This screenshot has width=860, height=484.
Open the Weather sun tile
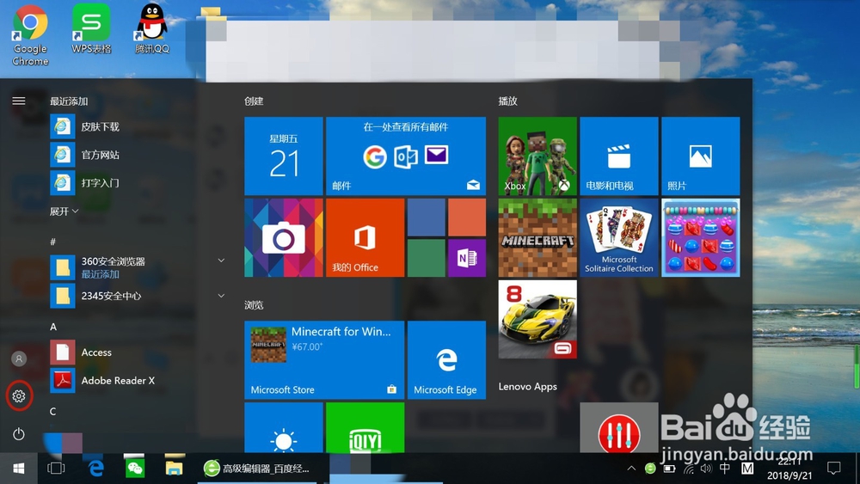pos(284,427)
